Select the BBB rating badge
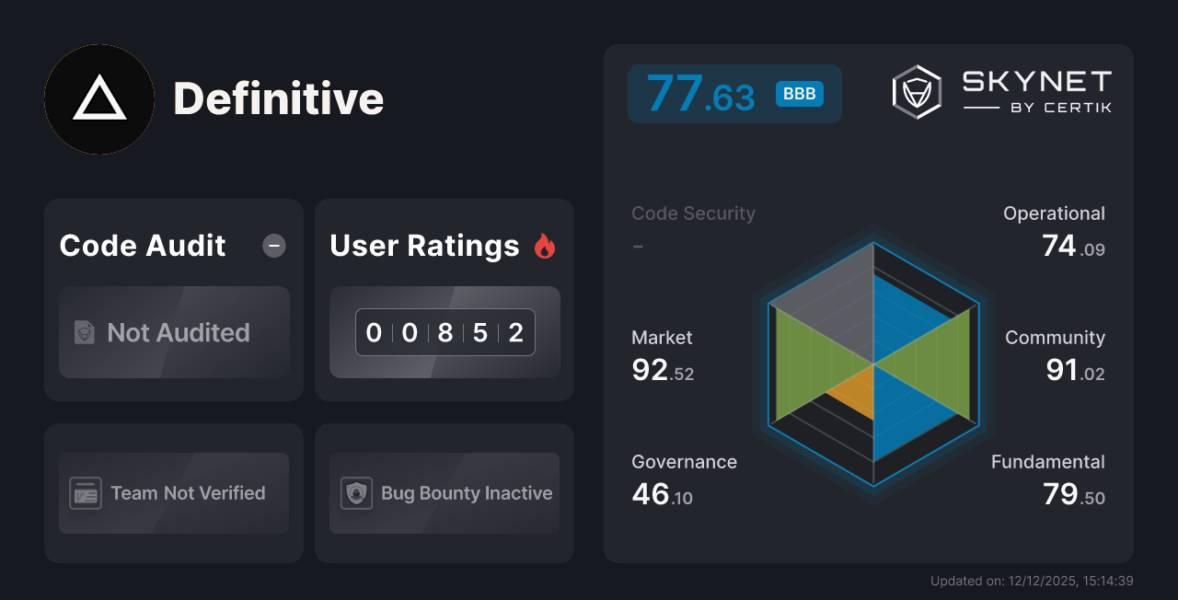The image size is (1178, 600). pyautogui.click(x=800, y=93)
